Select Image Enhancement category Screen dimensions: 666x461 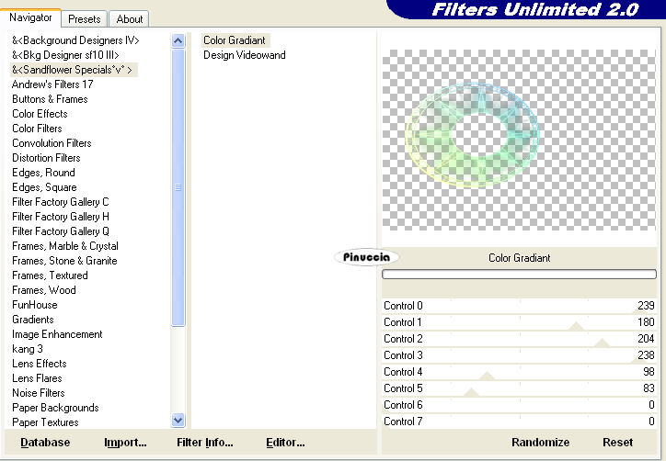[57, 334]
